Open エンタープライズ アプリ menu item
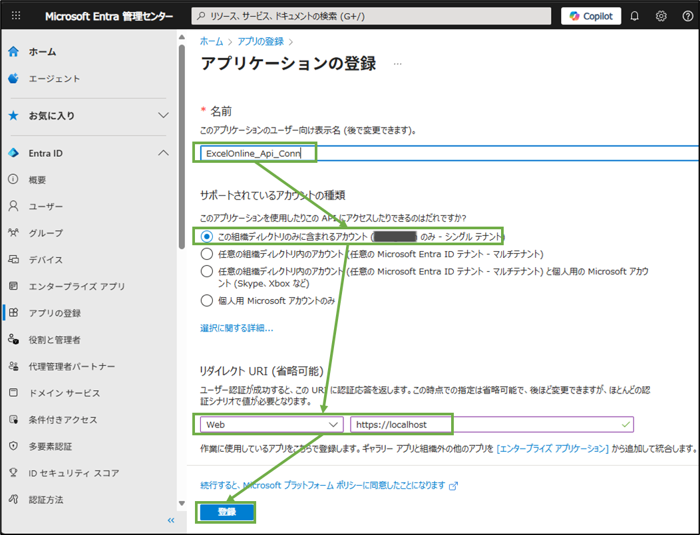The image size is (700, 535). 77,286
